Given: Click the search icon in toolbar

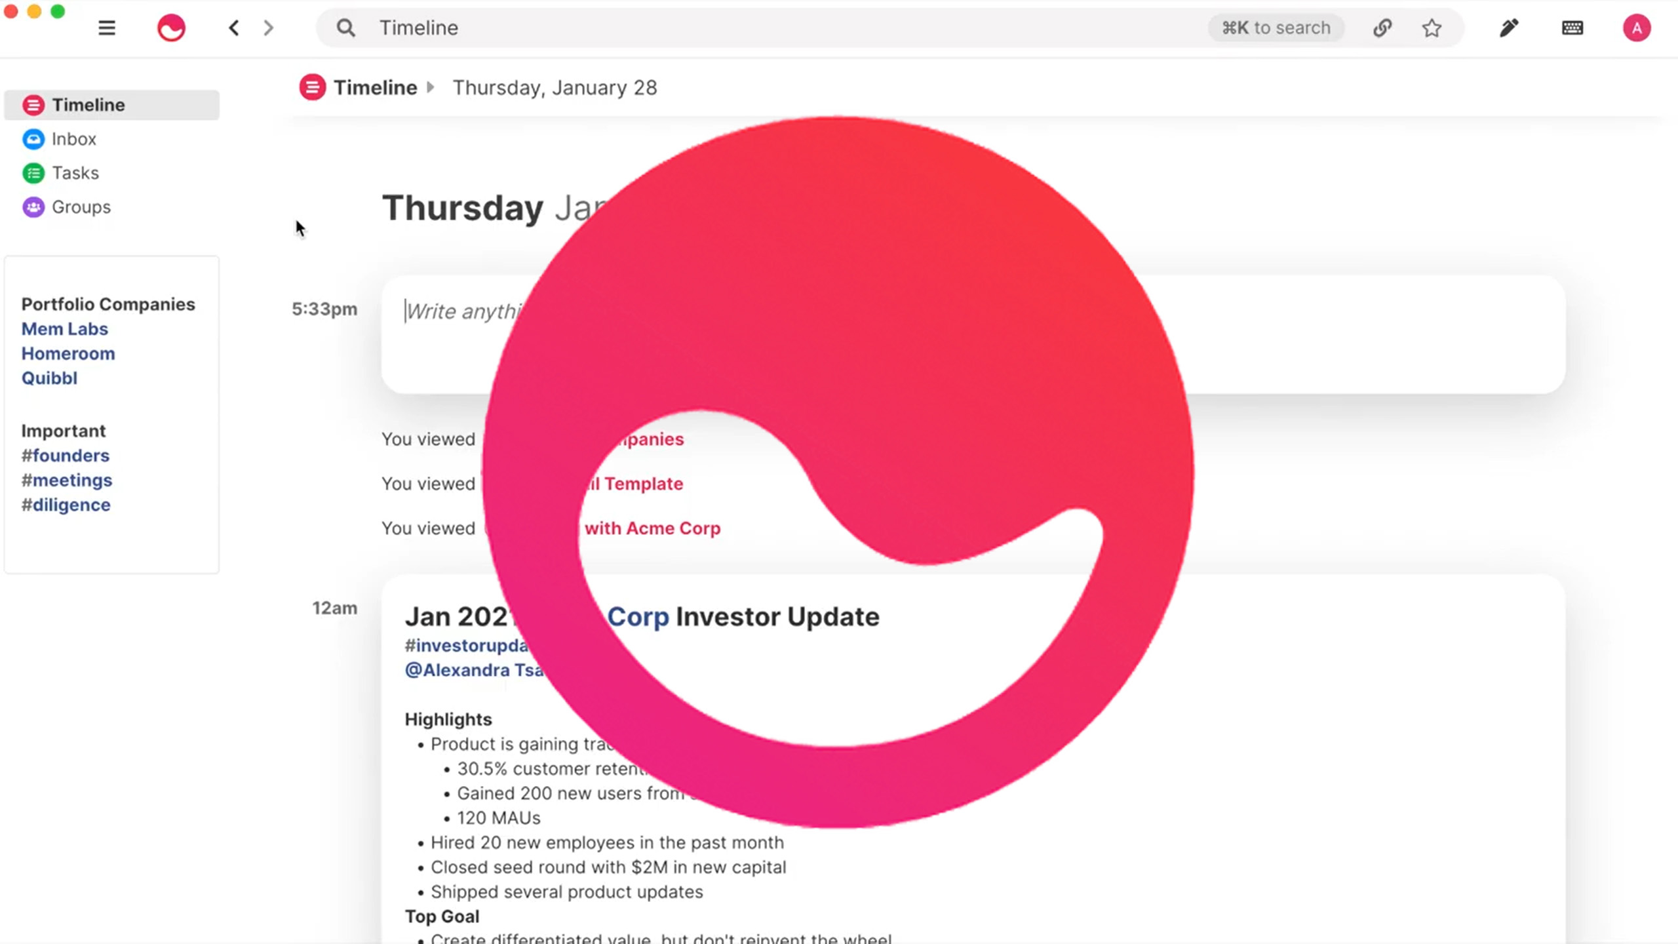Looking at the screenshot, I should pos(345,26).
